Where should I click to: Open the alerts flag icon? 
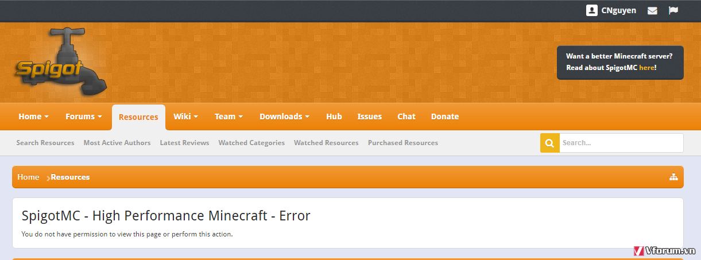[x=673, y=10]
